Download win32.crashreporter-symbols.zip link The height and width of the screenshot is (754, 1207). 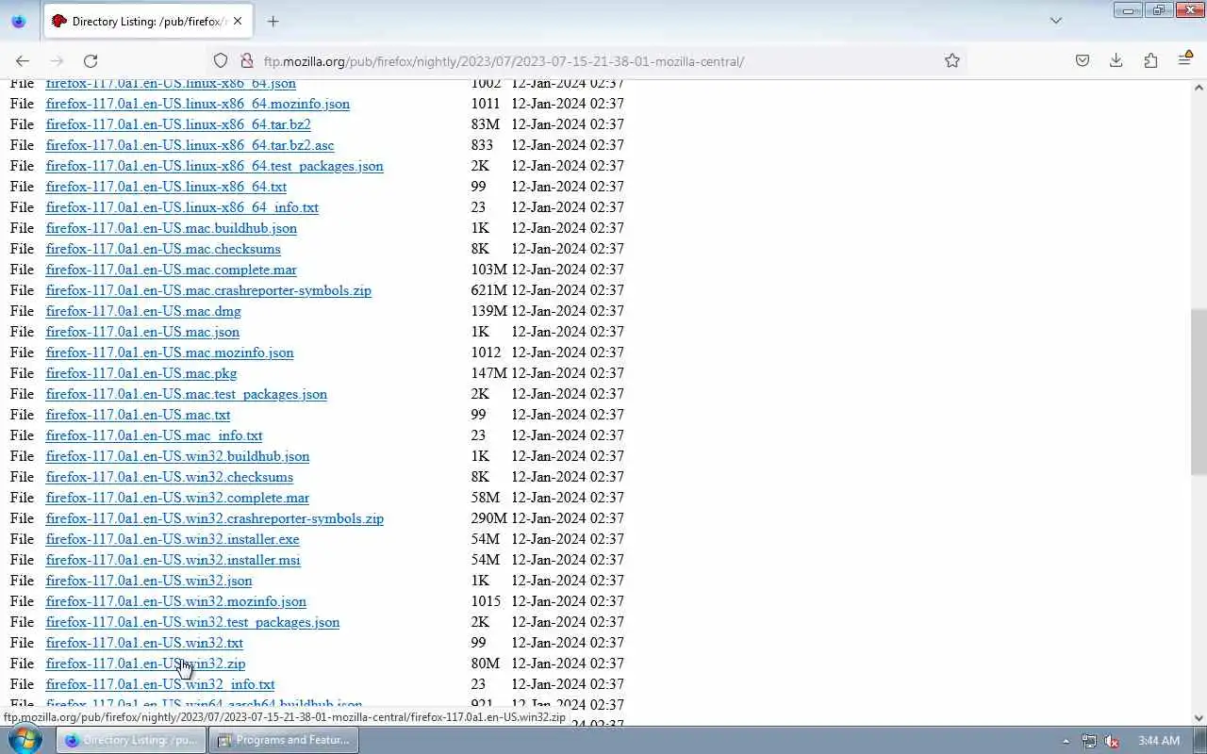click(214, 518)
